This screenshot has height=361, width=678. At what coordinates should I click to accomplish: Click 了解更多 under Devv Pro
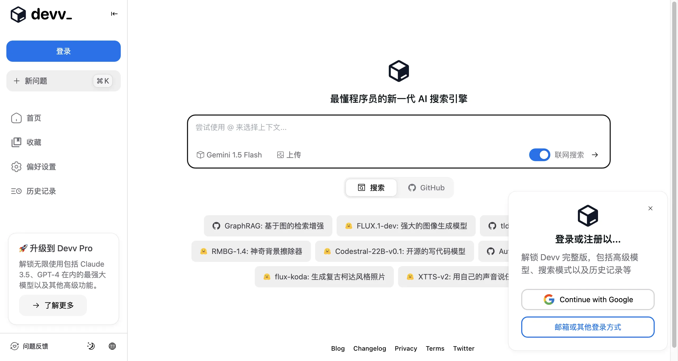53,305
